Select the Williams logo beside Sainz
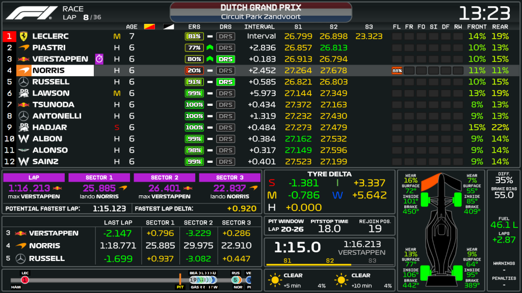The image size is (522, 293). (23, 161)
